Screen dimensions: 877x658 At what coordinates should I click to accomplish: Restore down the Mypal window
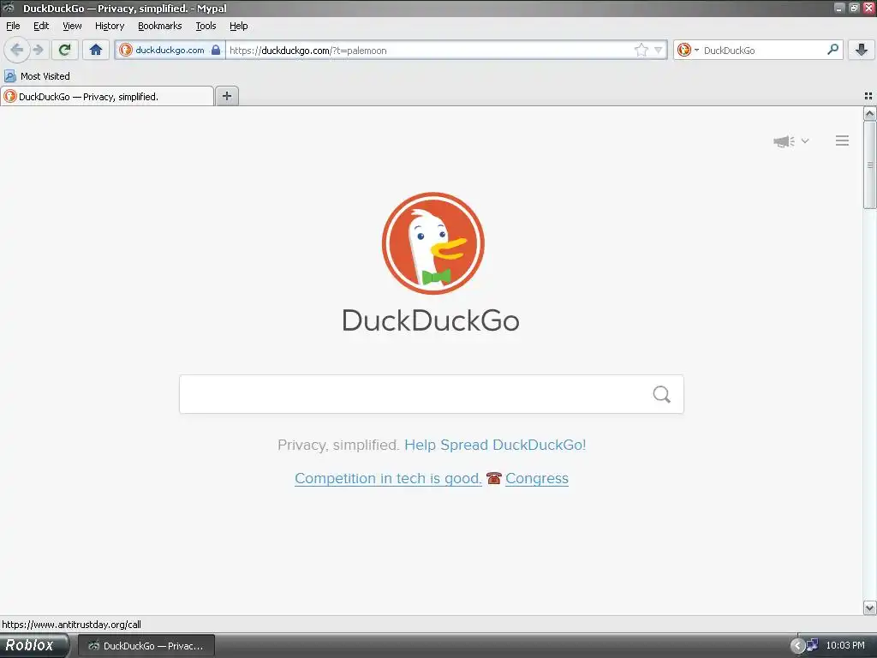click(854, 8)
